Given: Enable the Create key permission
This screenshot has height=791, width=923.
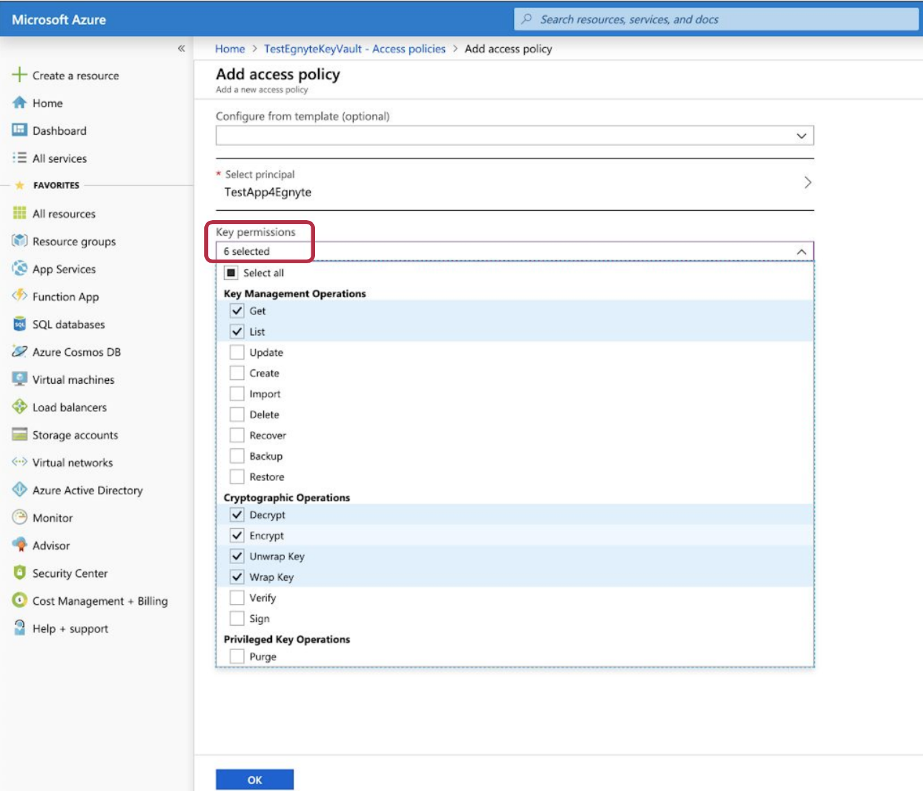Looking at the screenshot, I should (237, 373).
